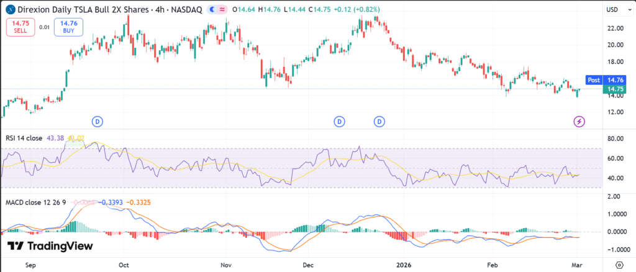This screenshot has width=636, height=272.
Task: Open the USD currency dropdown
Action: click(611, 9)
